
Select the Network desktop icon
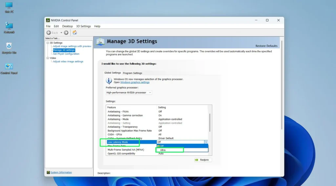point(9,28)
